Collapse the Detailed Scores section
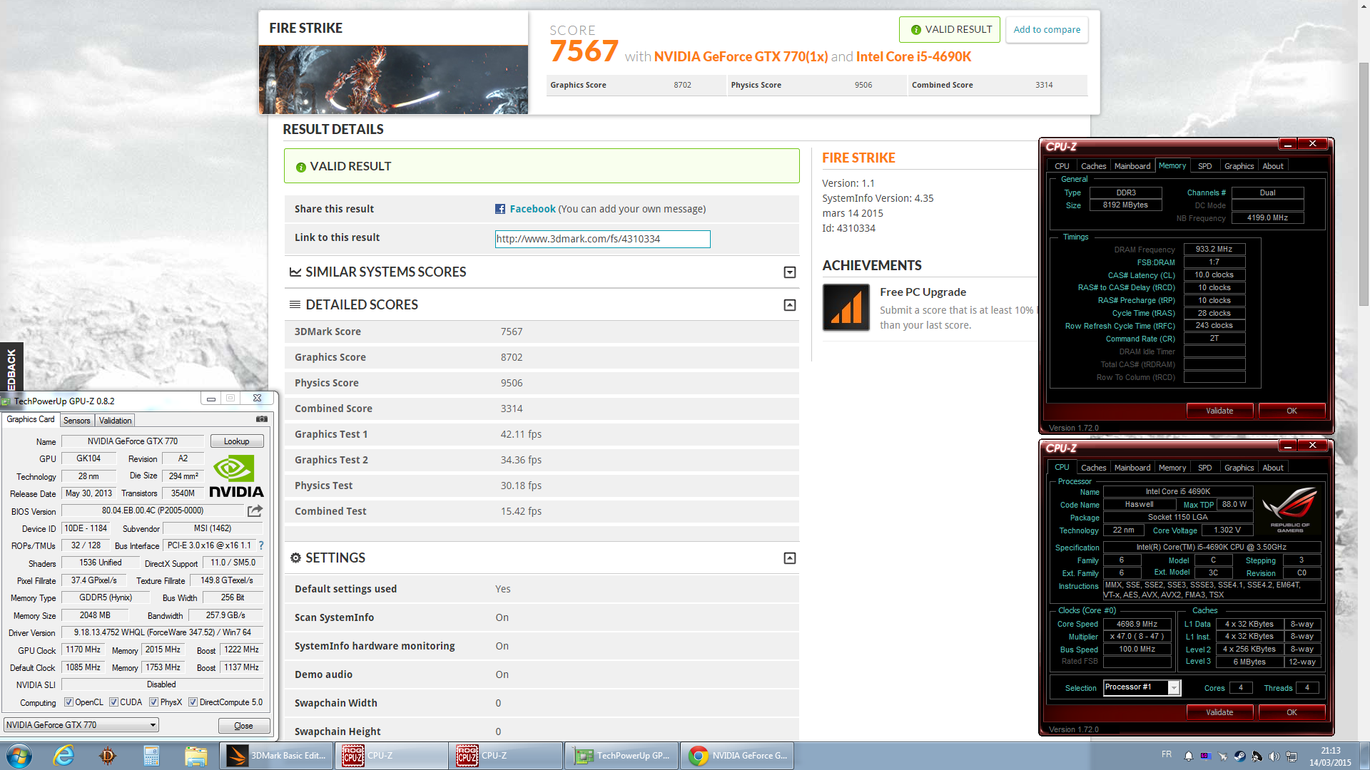1370x770 pixels. pos(789,305)
